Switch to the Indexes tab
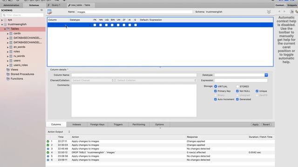 point(76,124)
